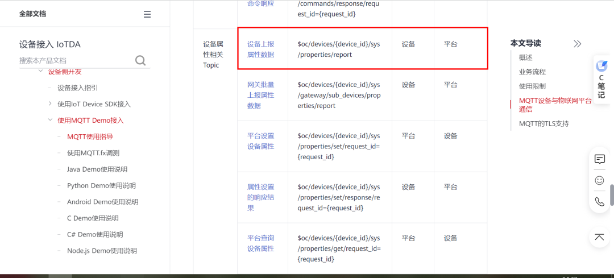Click the gateway/sub_devices/properties/report topic text

pos(339,95)
